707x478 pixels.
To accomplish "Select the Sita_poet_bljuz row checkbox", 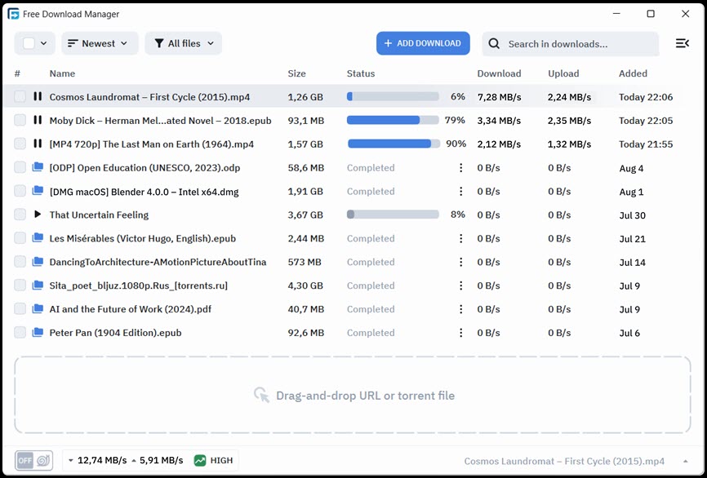I will [x=20, y=285].
